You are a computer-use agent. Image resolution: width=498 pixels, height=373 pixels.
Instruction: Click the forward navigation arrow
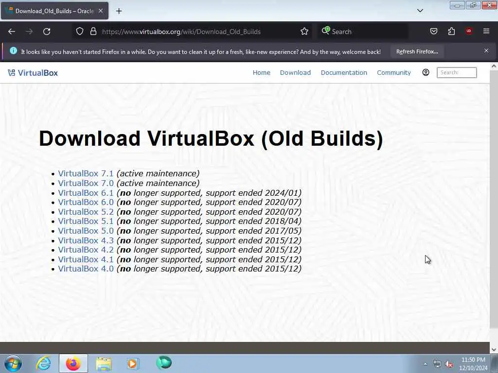coord(29,32)
